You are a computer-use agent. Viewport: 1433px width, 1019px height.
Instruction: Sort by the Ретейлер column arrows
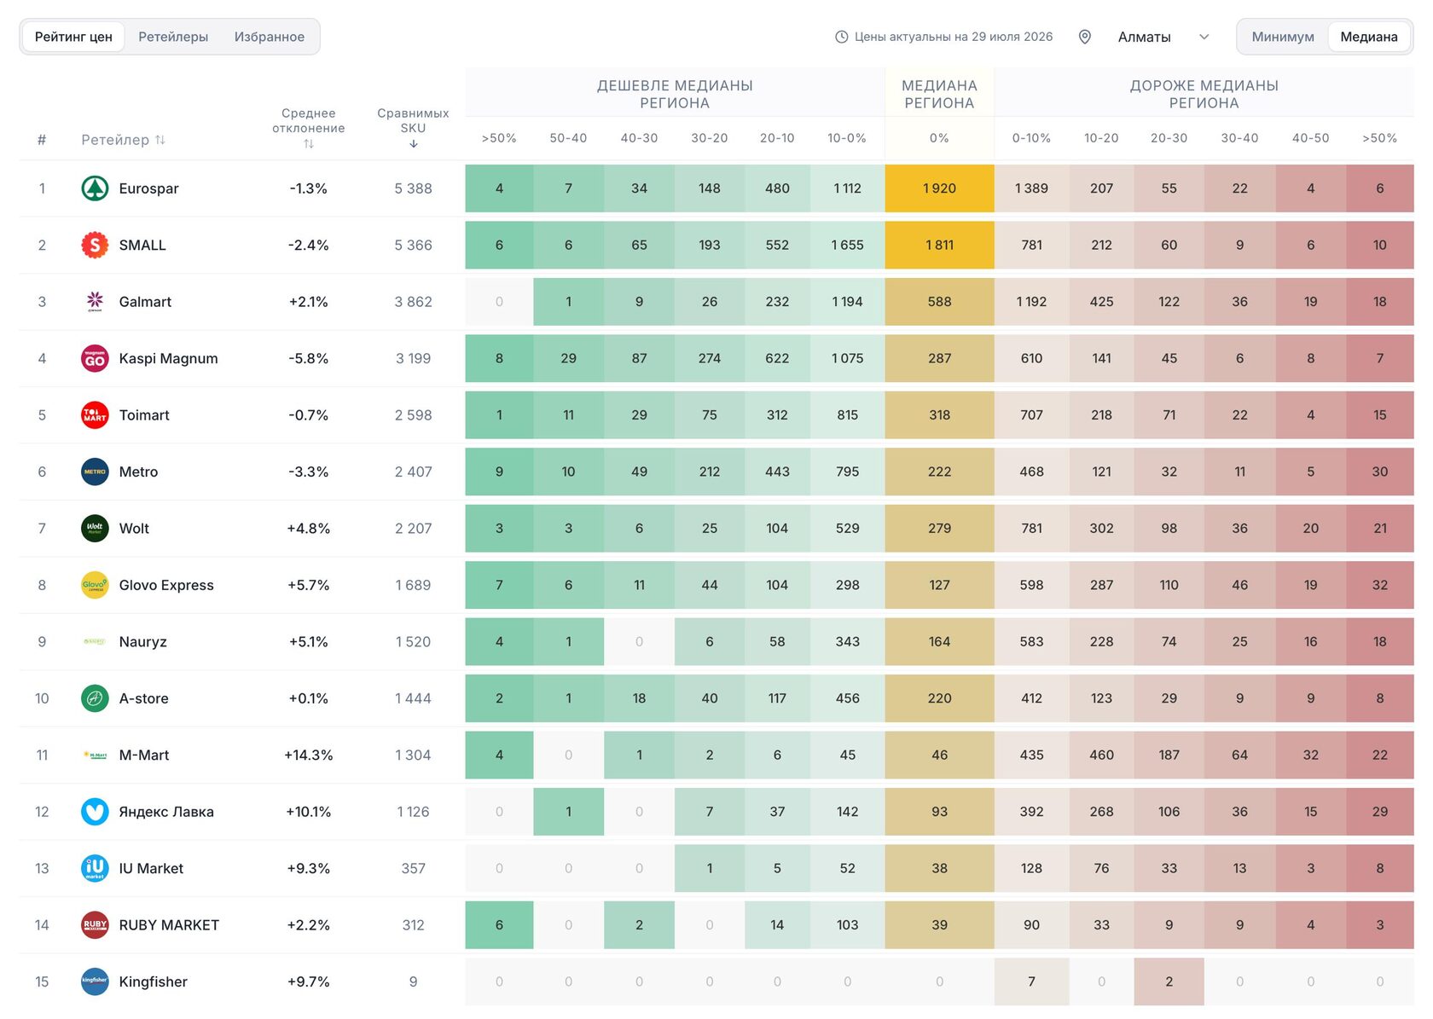[x=160, y=140]
